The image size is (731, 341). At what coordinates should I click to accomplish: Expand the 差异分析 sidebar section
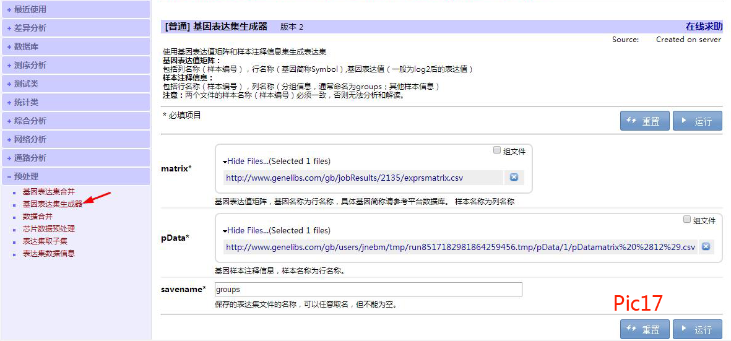30,28
